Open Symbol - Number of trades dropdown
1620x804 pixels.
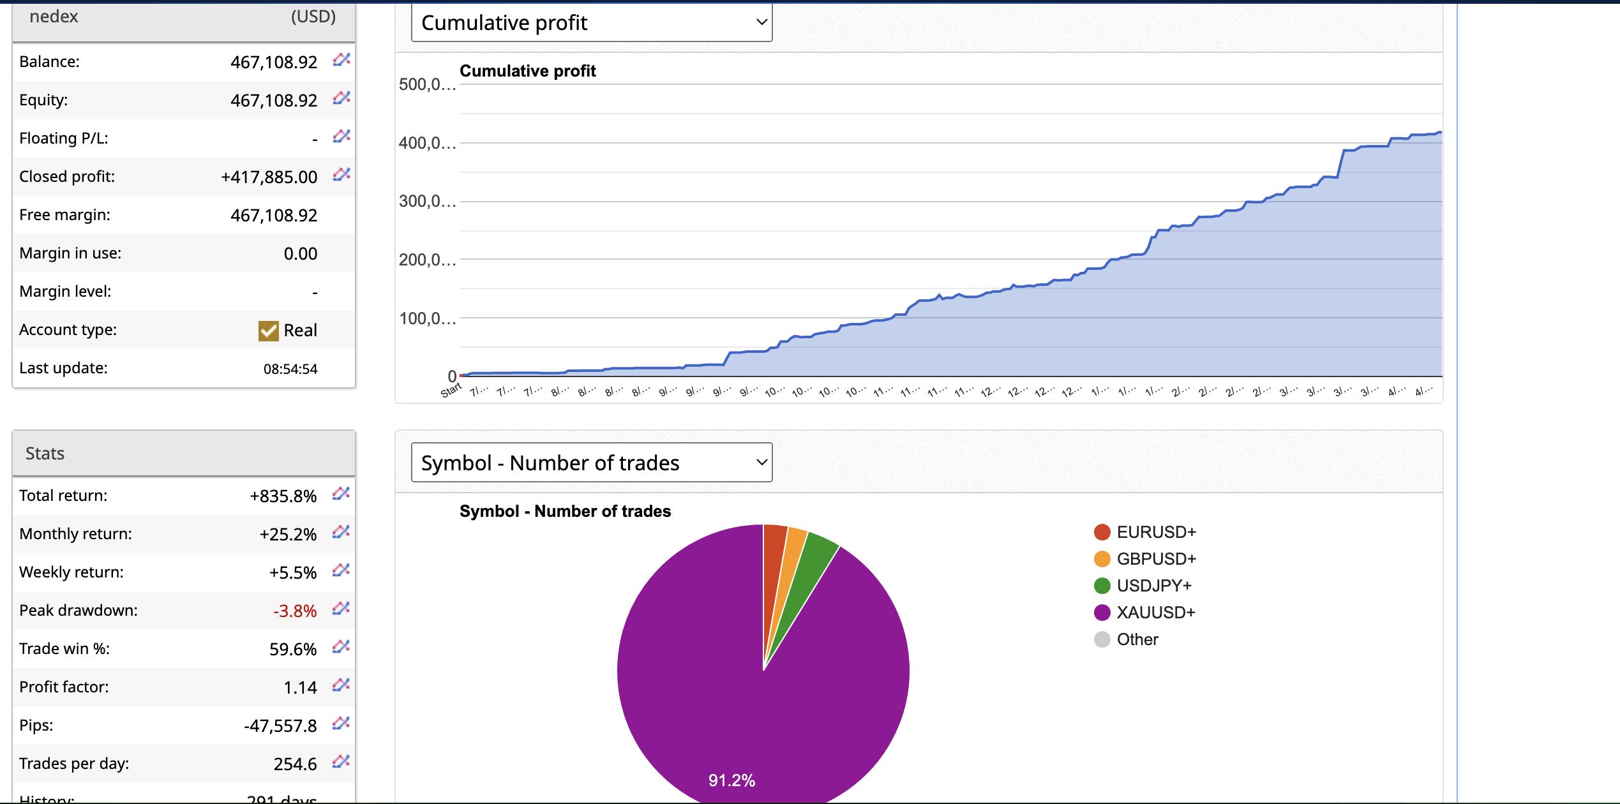click(x=592, y=463)
